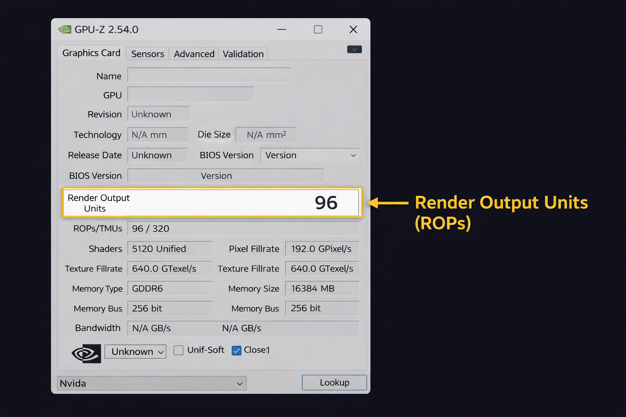Click the Shaders field showing 5120 Unified
The image size is (626, 417).
[170, 248]
